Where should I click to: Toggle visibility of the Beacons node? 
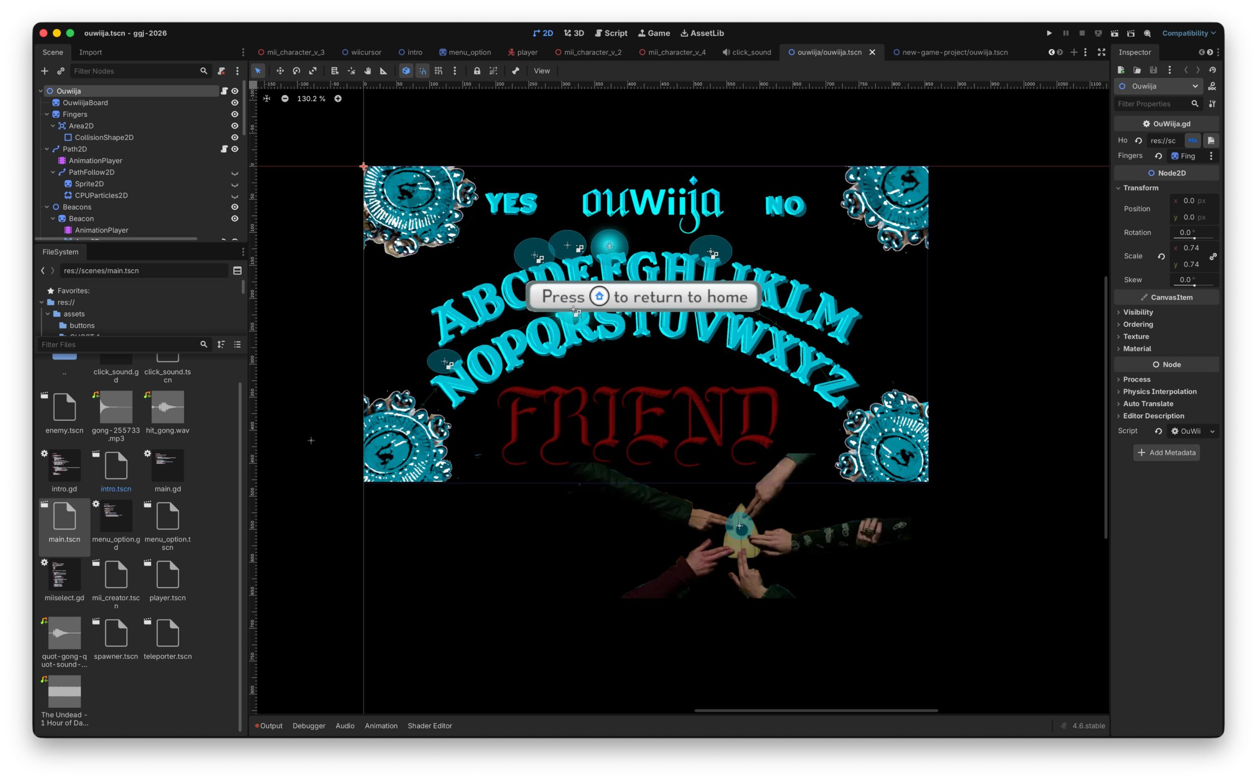pos(235,207)
